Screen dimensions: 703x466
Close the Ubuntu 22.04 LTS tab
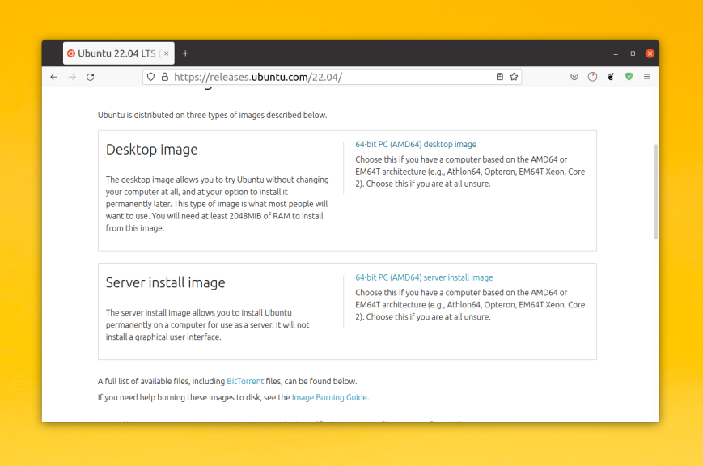167,53
